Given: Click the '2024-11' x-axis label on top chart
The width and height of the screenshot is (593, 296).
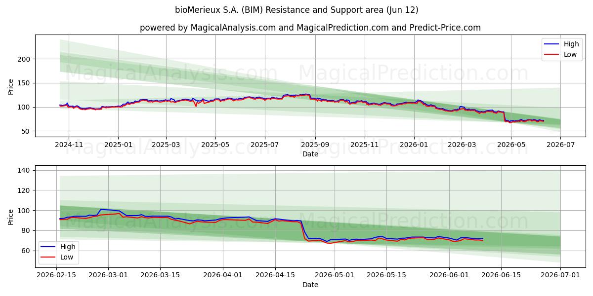Looking at the screenshot, I should 68,145.
